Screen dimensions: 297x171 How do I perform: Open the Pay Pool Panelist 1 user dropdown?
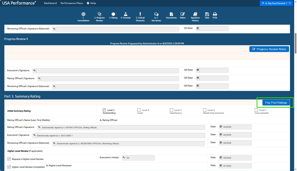pyautogui.click(x=276, y=3)
